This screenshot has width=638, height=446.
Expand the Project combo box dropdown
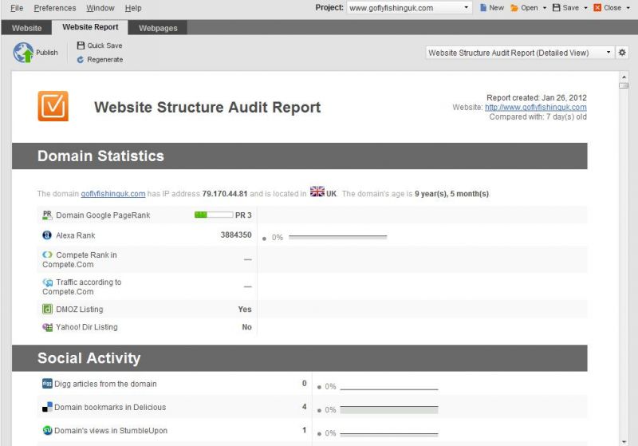pos(467,8)
